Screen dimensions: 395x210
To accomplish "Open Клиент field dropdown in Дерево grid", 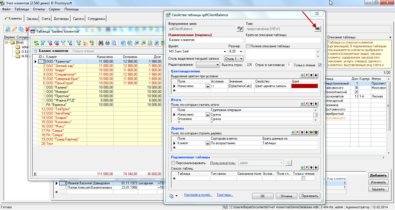I will pos(207,143).
